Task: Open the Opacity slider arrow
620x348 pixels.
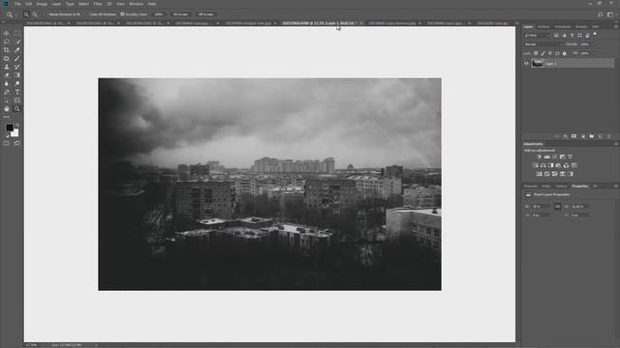Action: point(593,44)
